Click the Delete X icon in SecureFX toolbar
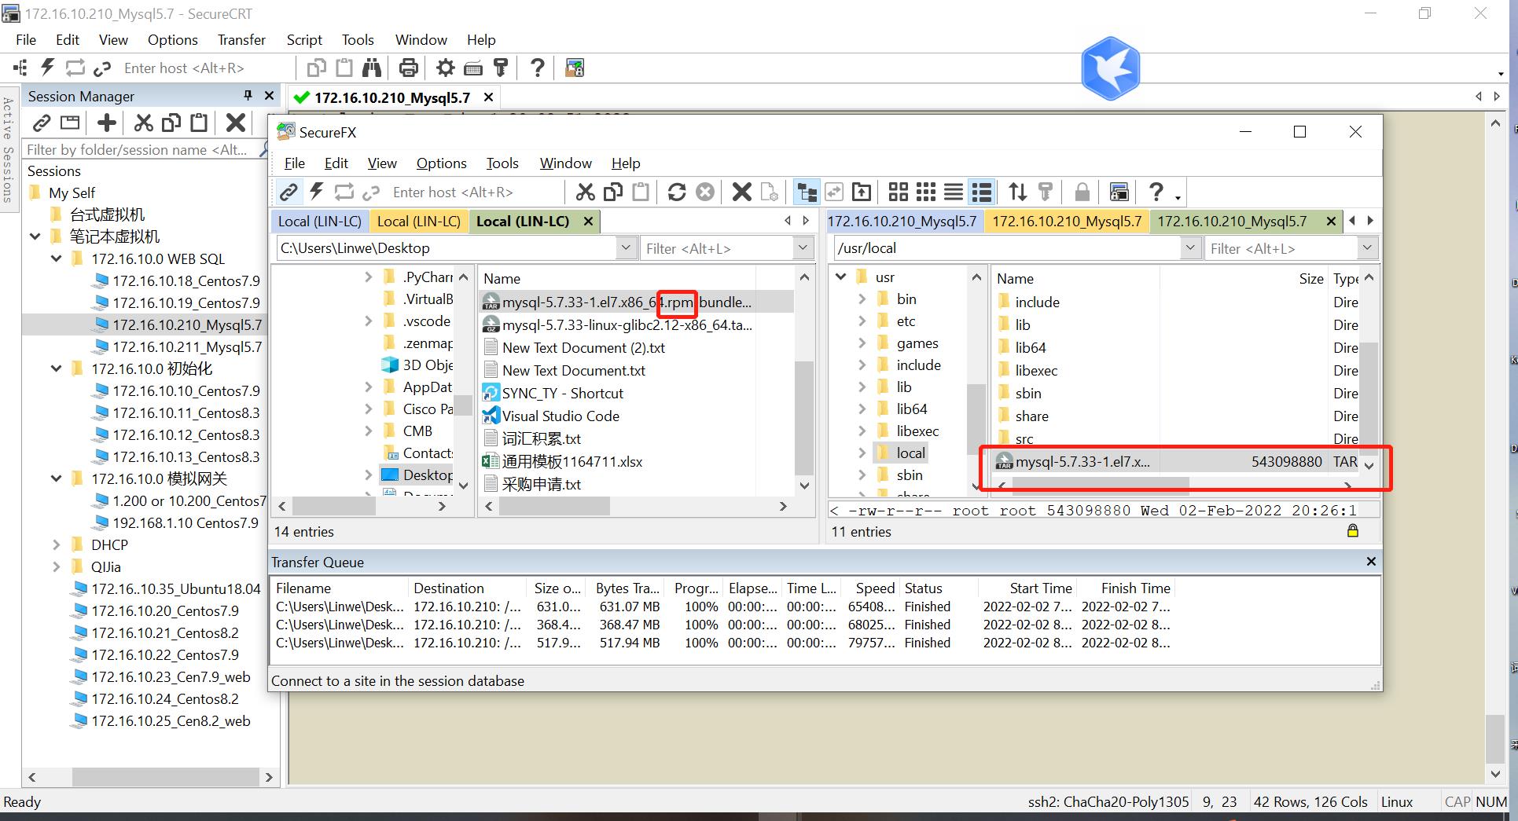 point(741,192)
